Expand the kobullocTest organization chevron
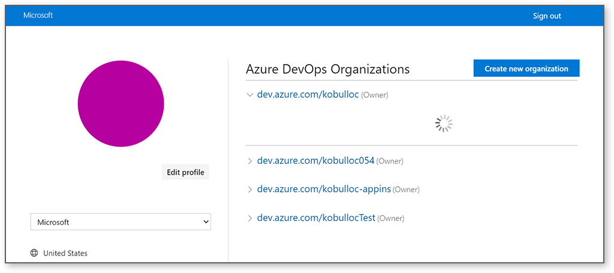Viewport: 614px width, 273px height. [250, 218]
